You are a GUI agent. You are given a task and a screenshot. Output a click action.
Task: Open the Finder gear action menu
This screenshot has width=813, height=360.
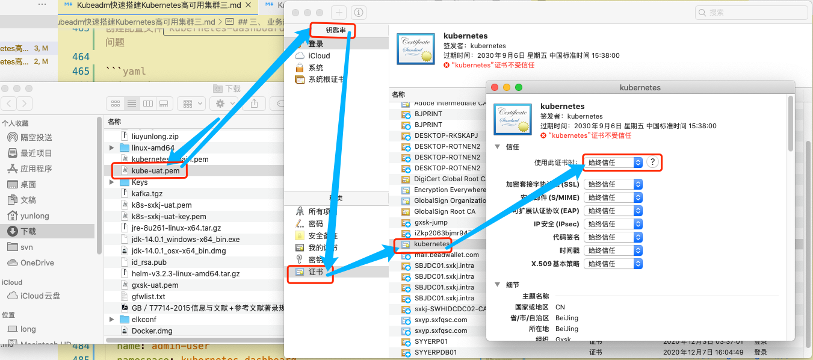(x=224, y=104)
